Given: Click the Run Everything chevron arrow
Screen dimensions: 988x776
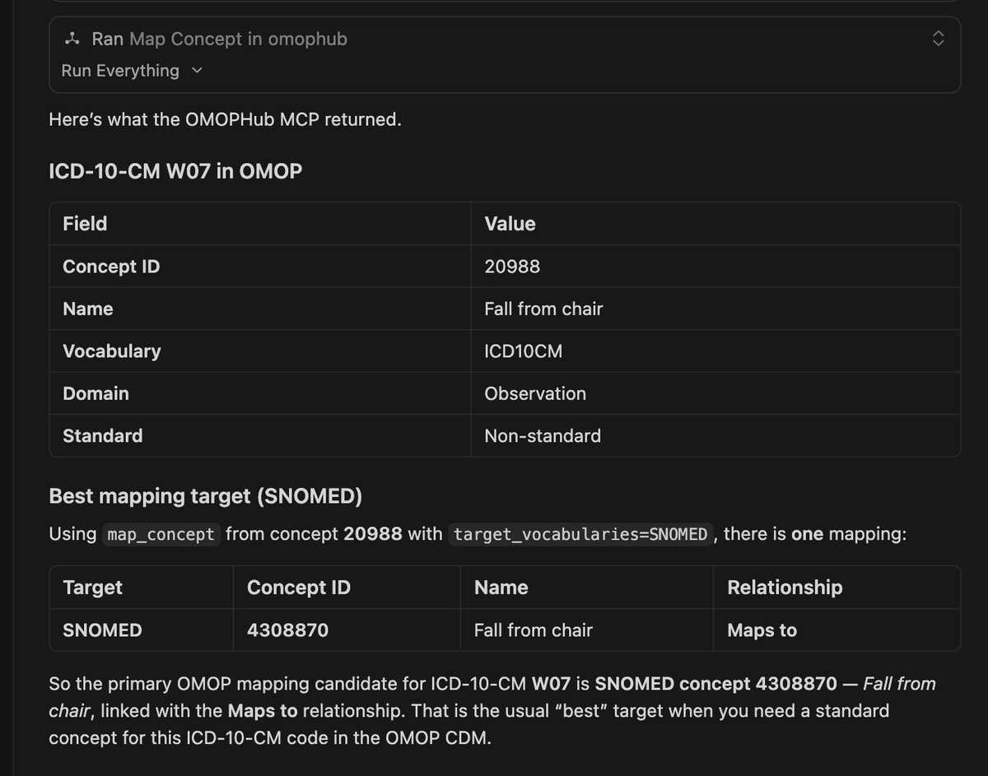Looking at the screenshot, I should click(x=197, y=71).
